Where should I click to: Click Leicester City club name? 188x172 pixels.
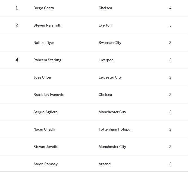click(110, 77)
